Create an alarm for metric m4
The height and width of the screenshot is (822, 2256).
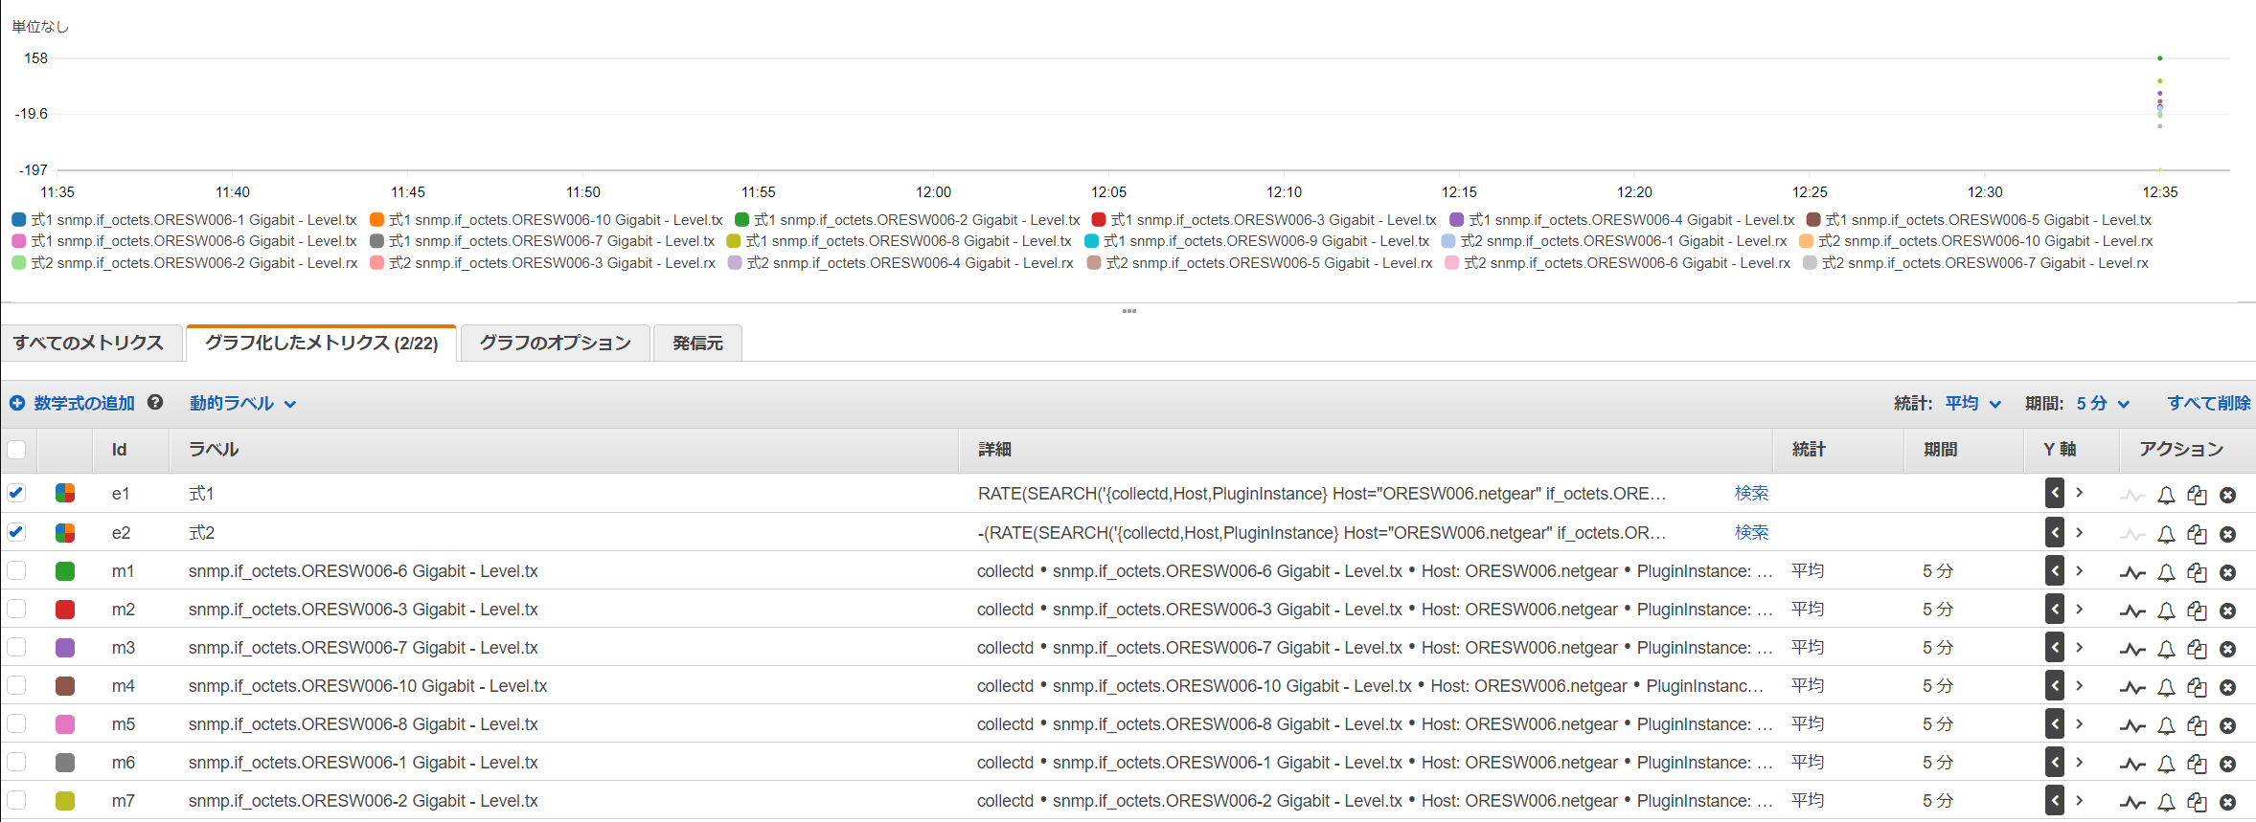tap(2166, 687)
